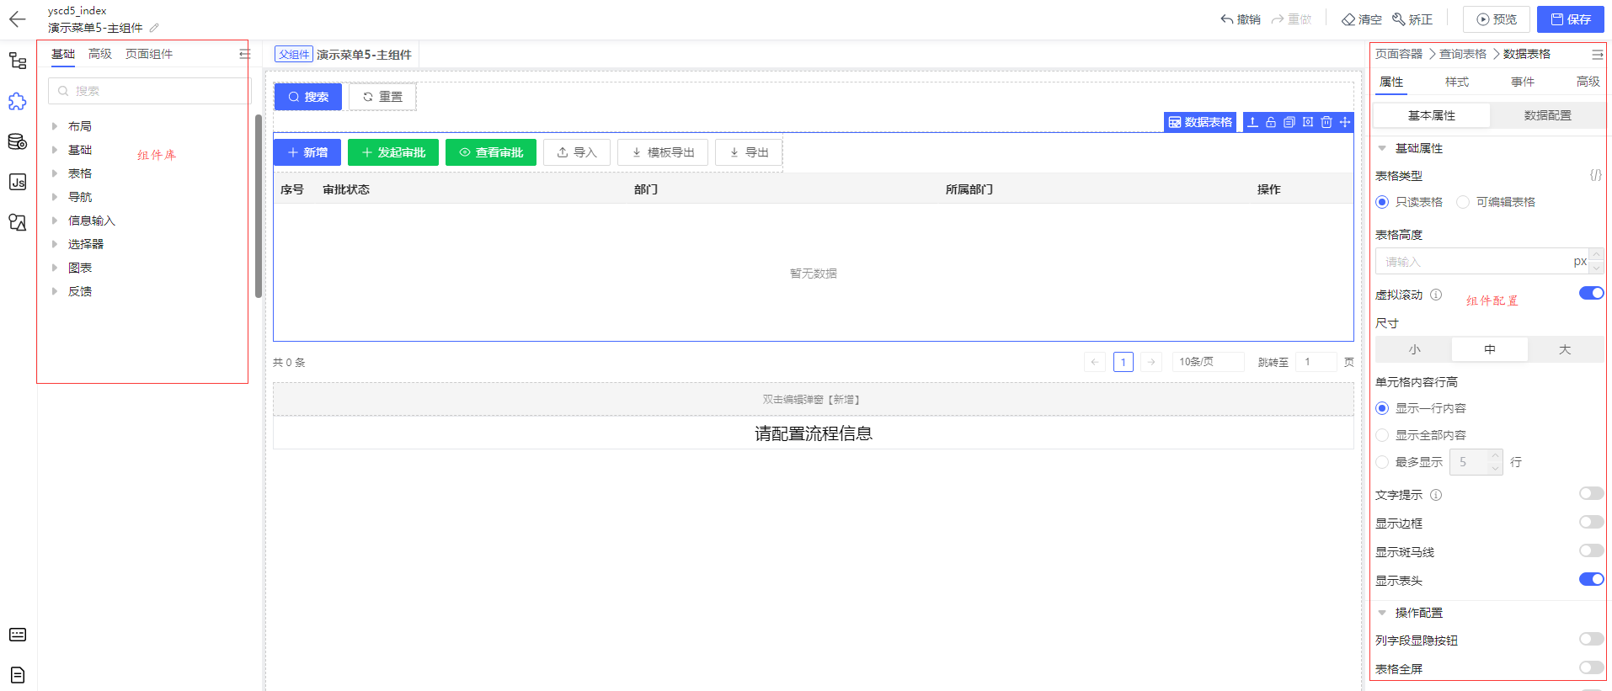The image size is (1612, 691).
Task: Select 显示全部内容 radio button
Action: (1382, 435)
